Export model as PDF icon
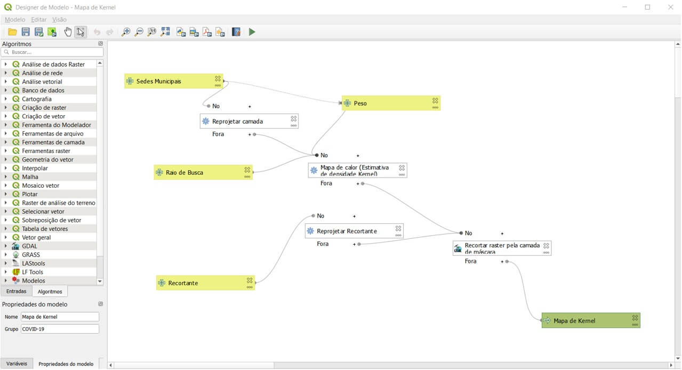The image size is (682, 370). [207, 32]
